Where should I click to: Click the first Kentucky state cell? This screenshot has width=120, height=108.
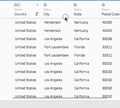(81, 22)
